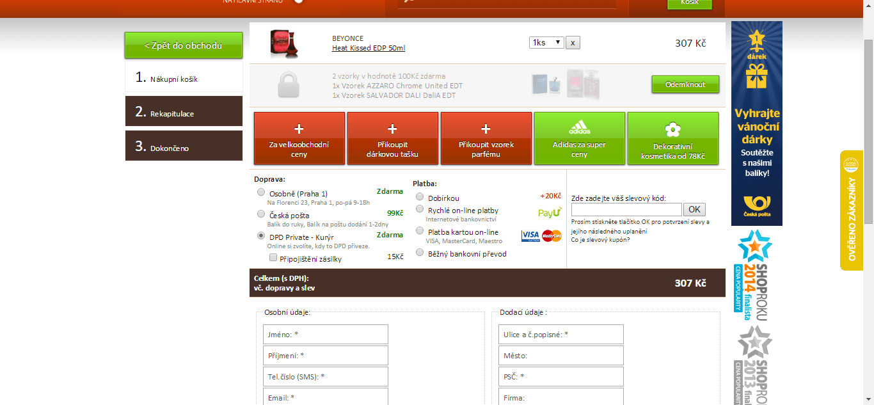874x405 pixels.
Task: Select step 2 Rekapitulace
Action: (x=184, y=111)
